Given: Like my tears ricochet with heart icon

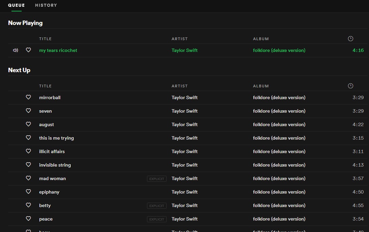Looking at the screenshot, I should (28, 50).
